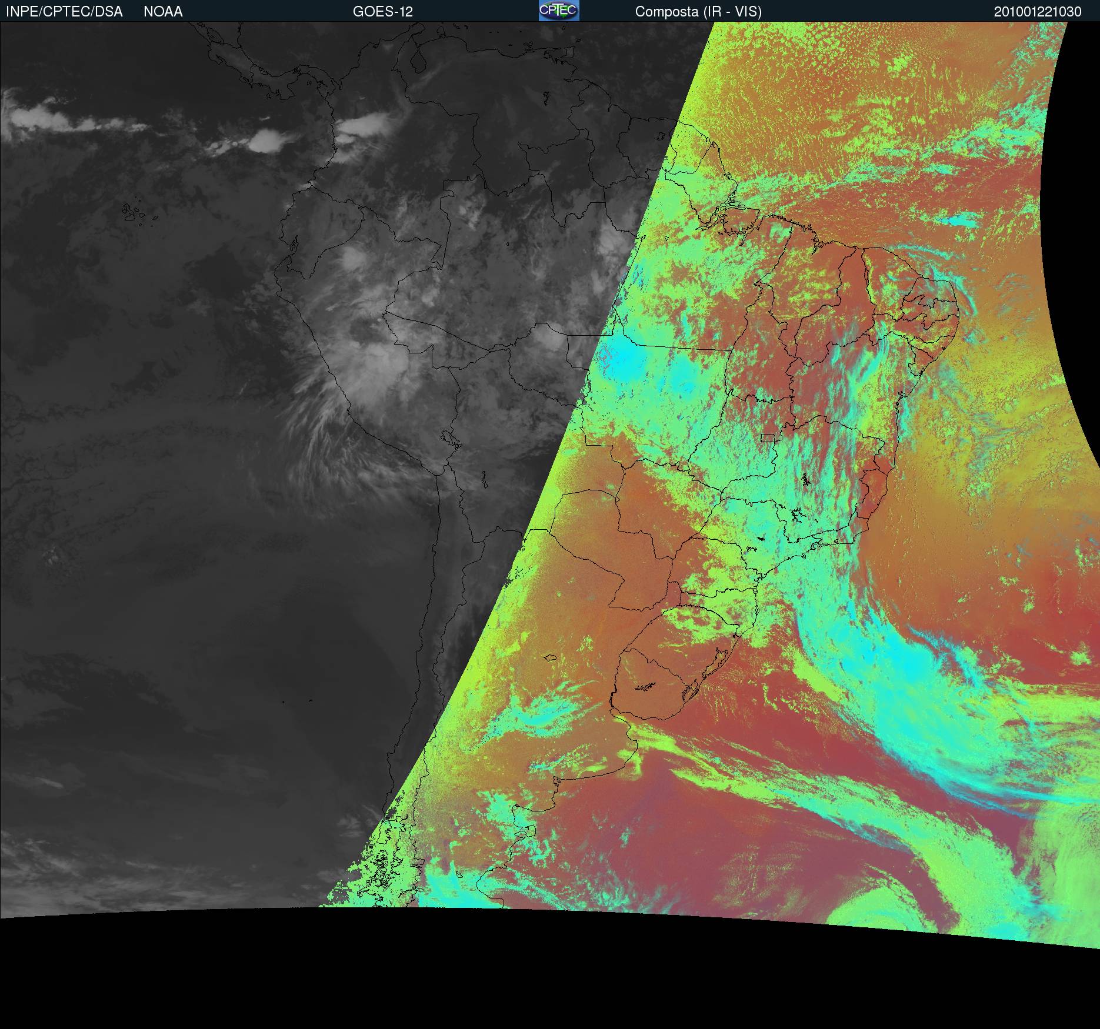Click the CPTEC logo in header
This screenshot has width=1100, height=1029.
(559, 11)
